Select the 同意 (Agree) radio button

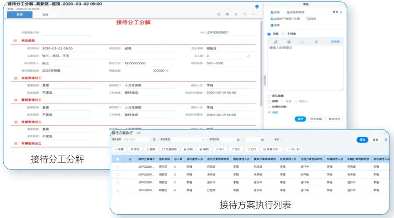point(269,35)
